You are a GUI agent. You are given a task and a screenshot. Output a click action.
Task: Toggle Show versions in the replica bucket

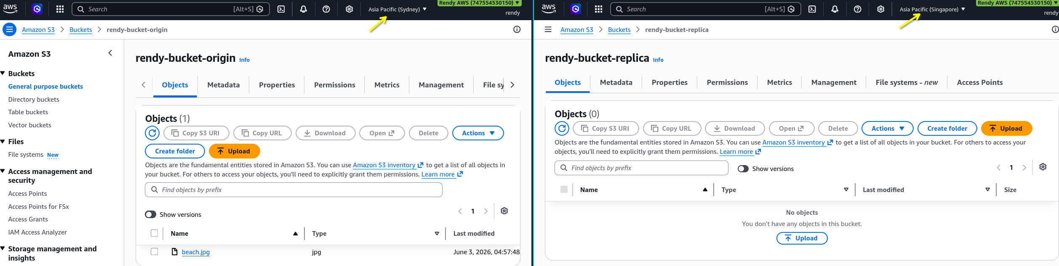[x=743, y=169]
